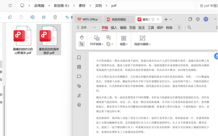This screenshot has width=218, height=136.
Task: Open the copy pages dropdown arrow below edit icon
Action: coord(112,44)
